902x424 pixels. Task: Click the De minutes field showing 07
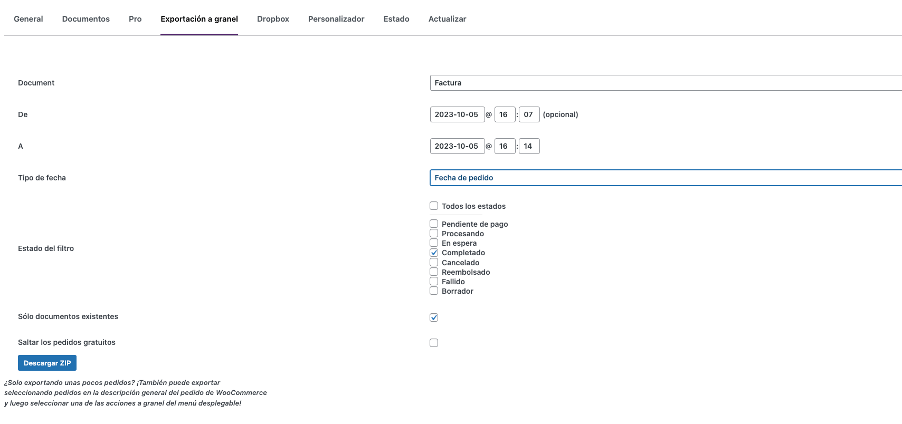pos(529,114)
